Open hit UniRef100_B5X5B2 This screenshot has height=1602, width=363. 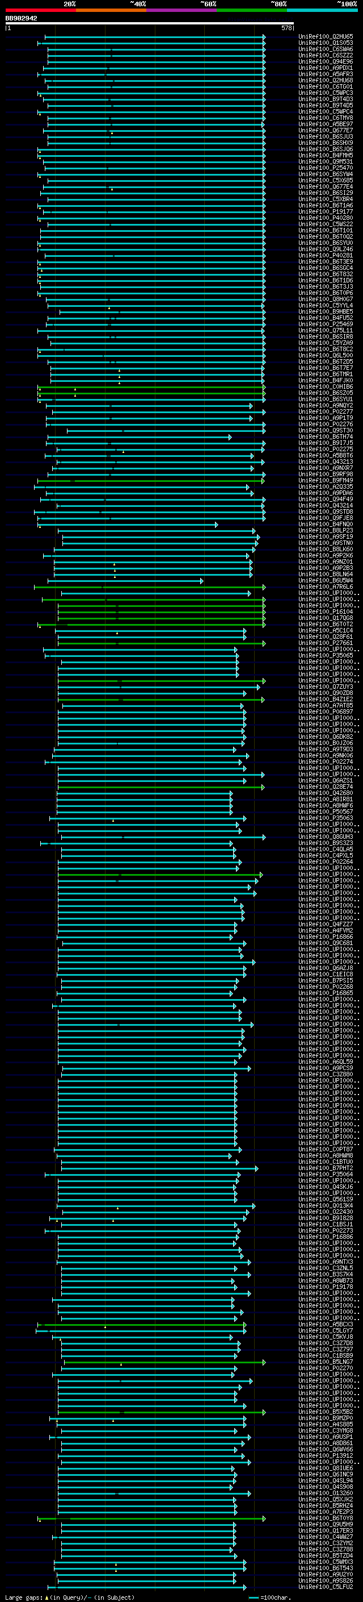pyautogui.click(x=326, y=1412)
